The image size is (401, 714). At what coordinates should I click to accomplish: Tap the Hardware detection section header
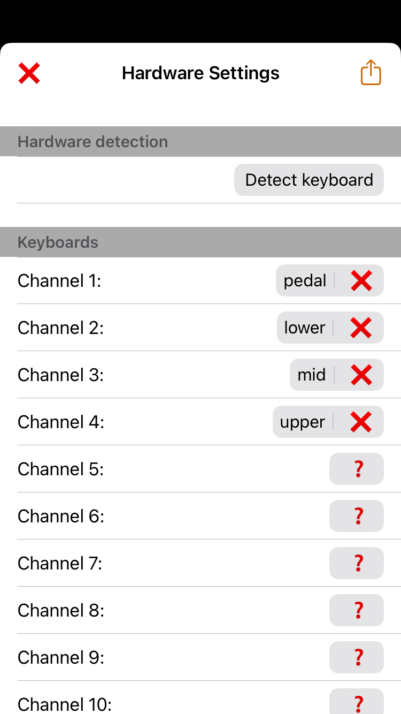(93, 142)
